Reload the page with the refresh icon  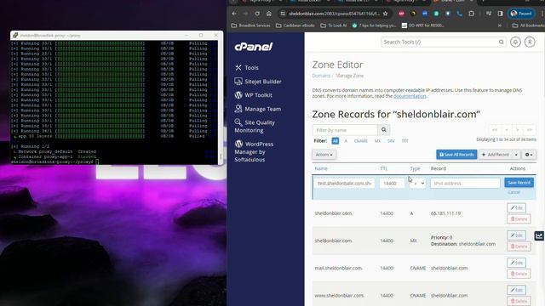[x=257, y=14]
